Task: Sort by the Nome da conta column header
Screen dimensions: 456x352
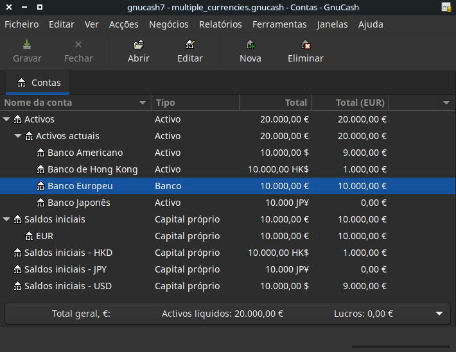Action: tap(71, 103)
